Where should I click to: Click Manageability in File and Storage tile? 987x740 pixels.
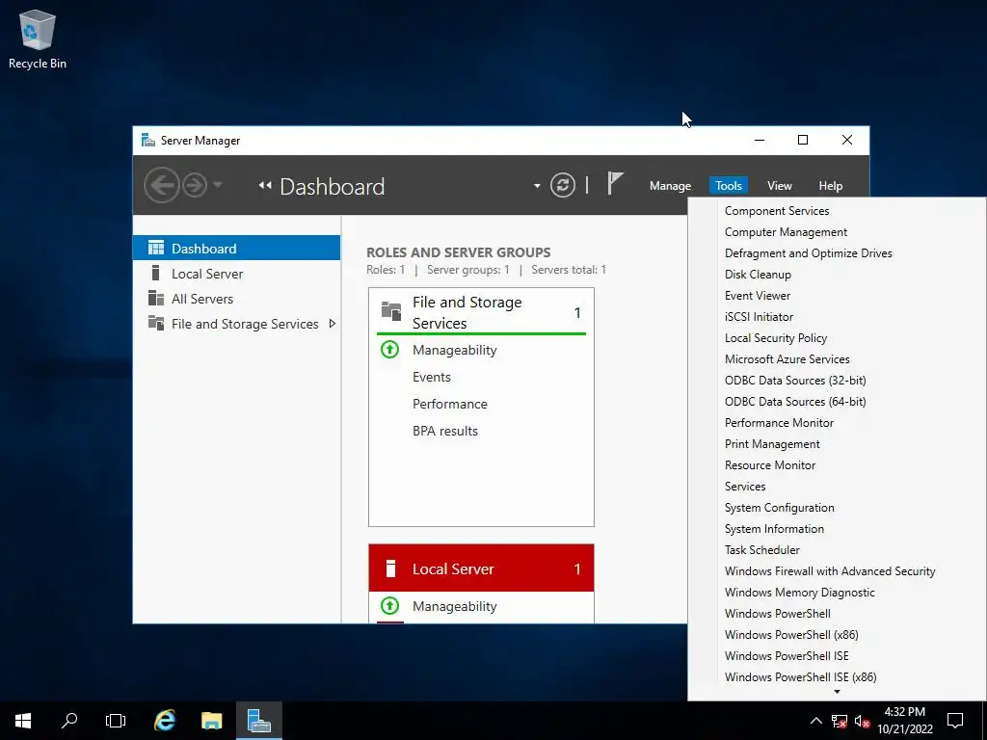[455, 350]
